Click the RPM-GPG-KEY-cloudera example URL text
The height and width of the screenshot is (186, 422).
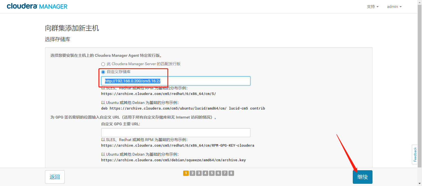click(x=178, y=146)
